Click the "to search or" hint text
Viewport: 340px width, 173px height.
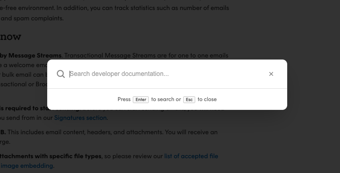[166, 99]
